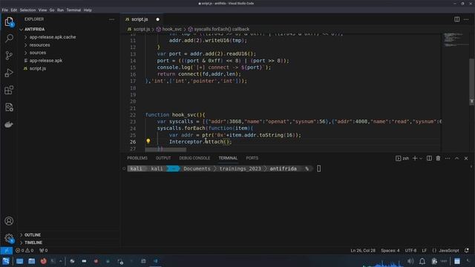Open the View menu
Image resolution: width=475 pixels, height=267 pixels.
point(43,10)
